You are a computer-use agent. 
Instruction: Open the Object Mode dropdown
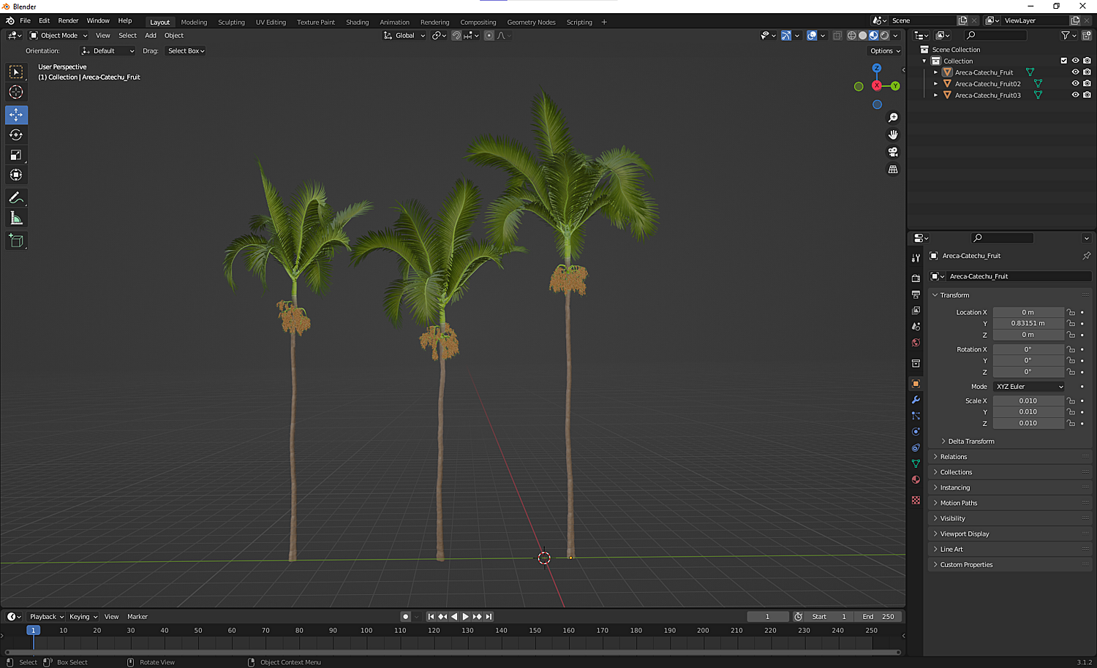click(x=59, y=36)
